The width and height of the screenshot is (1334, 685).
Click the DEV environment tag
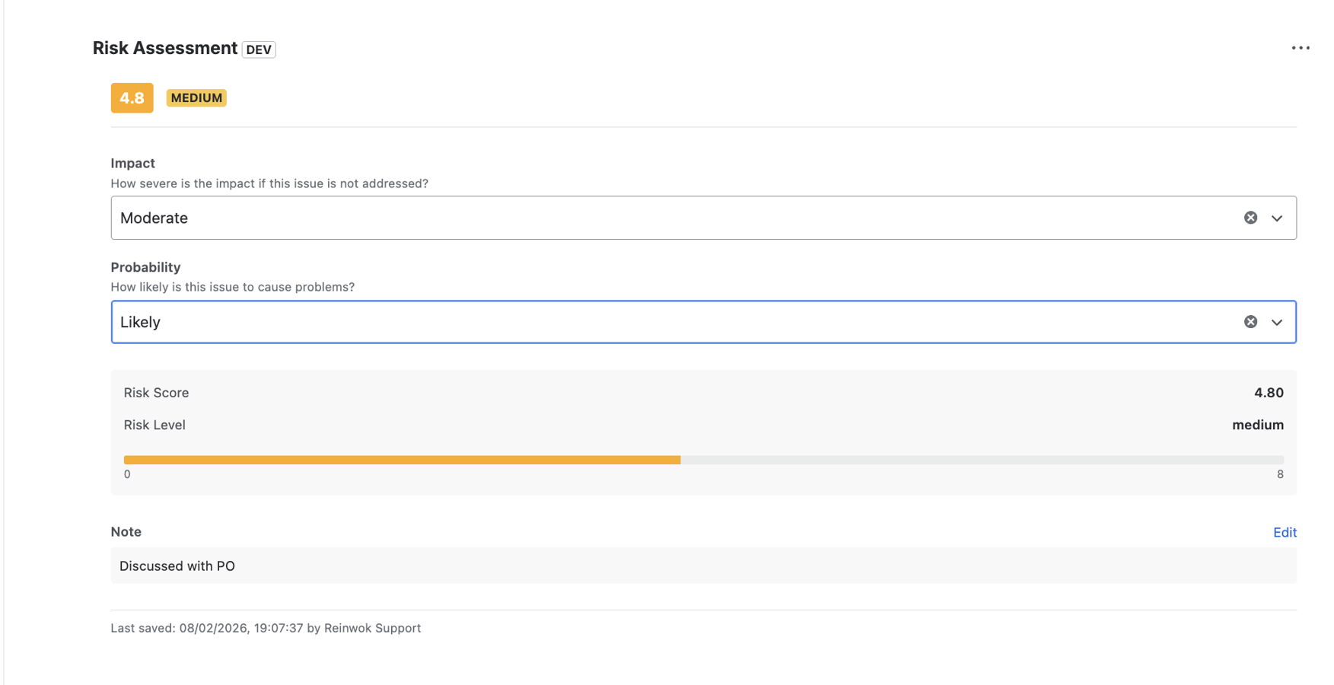[x=257, y=49]
